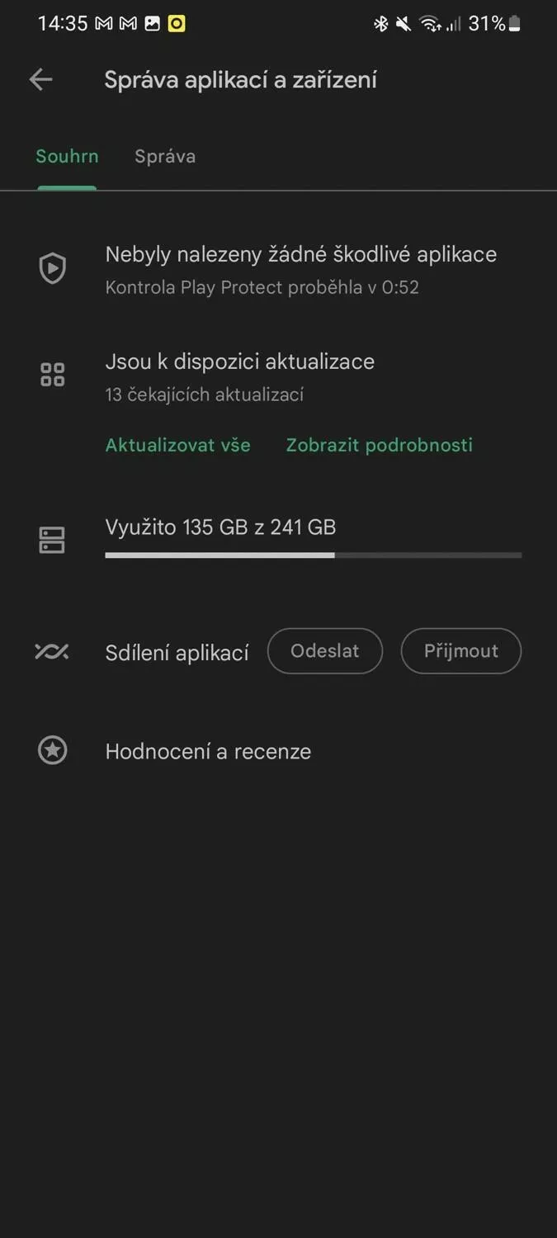This screenshot has width=557, height=1238.
Task: Switch to the Správa tab
Action: click(x=165, y=157)
